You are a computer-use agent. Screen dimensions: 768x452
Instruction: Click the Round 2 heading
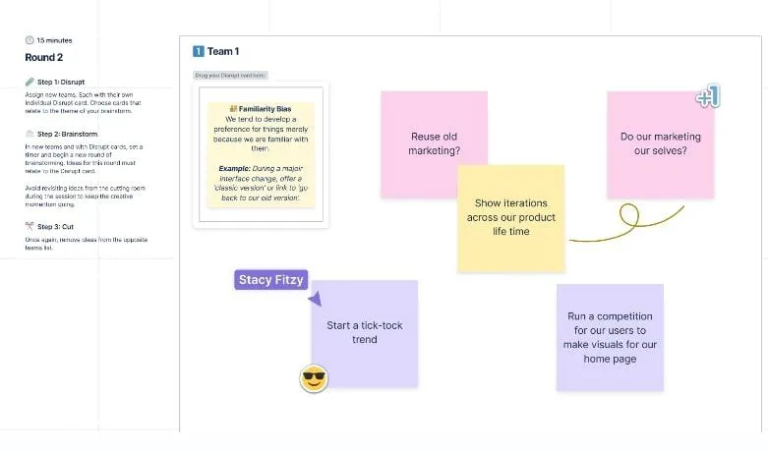[x=44, y=57]
